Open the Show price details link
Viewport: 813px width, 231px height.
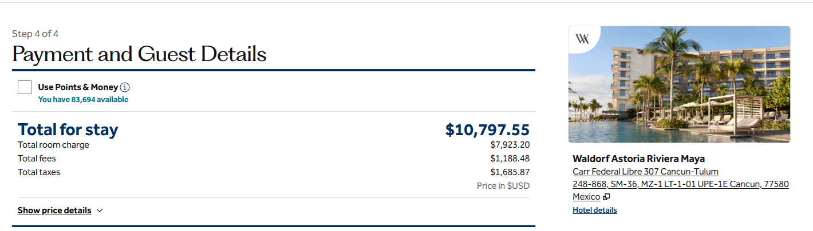(54, 210)
